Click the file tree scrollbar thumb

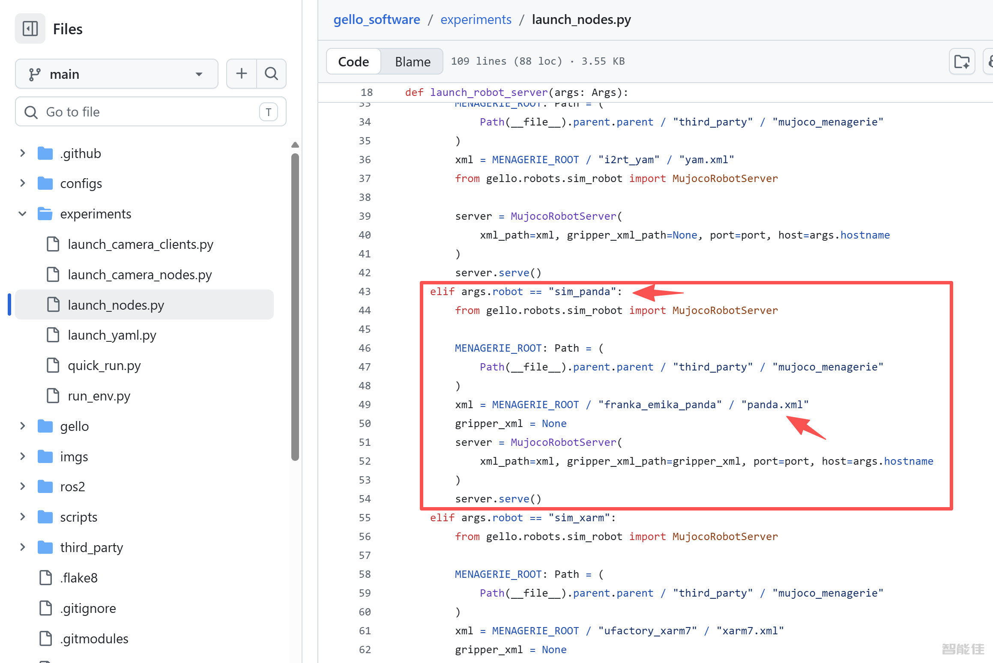(x=295, y=307)
